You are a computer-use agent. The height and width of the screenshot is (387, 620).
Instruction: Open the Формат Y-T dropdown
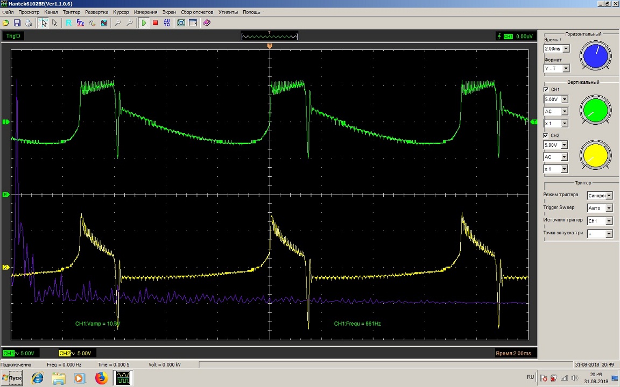(566, 68)
